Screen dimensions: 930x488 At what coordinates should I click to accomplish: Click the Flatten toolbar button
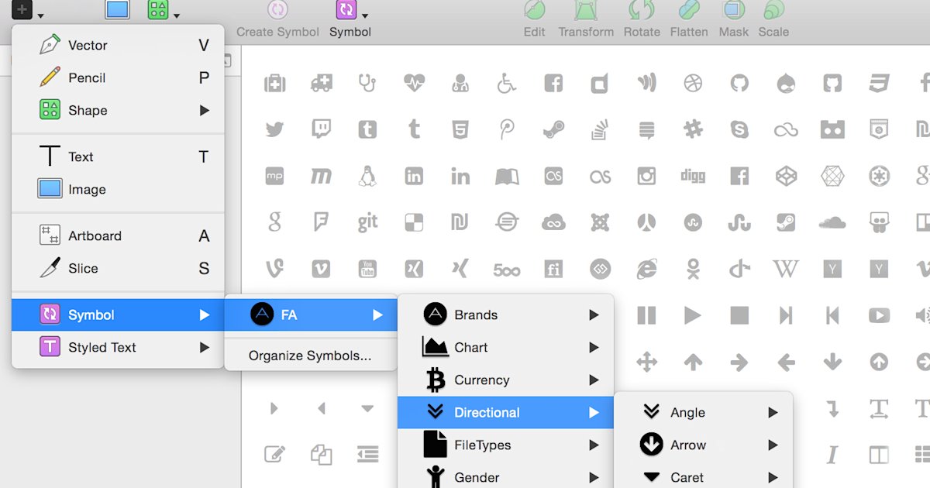coord(689,19)
